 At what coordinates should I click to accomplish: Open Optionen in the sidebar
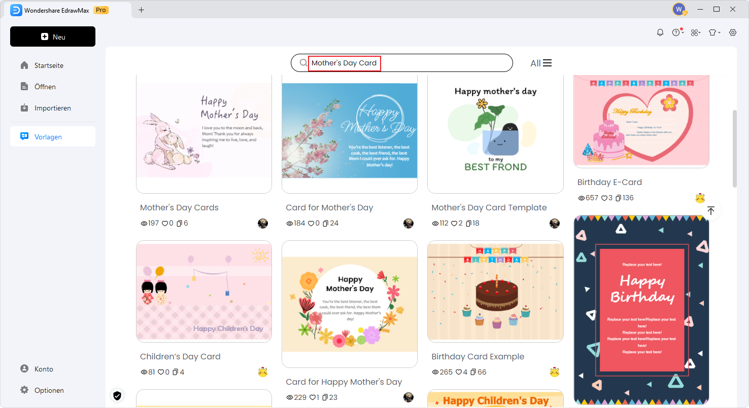pos(49,390)
